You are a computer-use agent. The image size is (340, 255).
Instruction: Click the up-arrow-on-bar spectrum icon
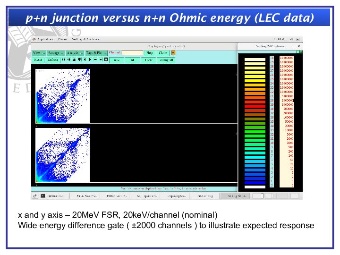(74, 59)
